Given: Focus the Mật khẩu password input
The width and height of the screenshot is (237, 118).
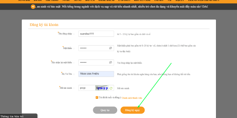Looking at the screenshot, I should (x=96, y=48).
